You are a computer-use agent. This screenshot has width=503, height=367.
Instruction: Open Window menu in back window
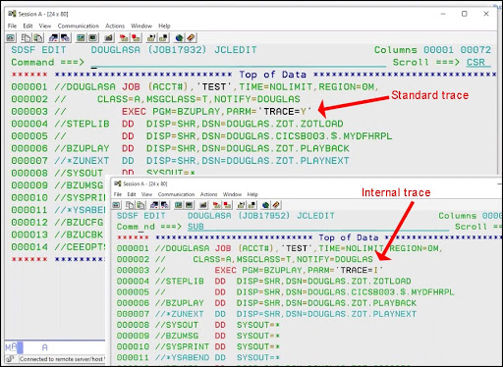click(141, 26)
